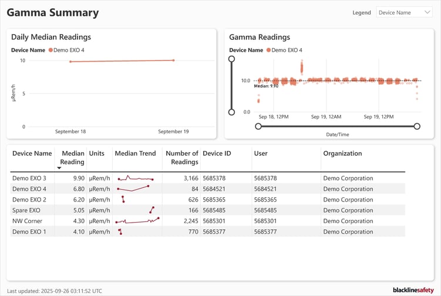Click the sort arrow under Median Reading
The height and width of the screenshot is (296, 441).
coord(59,168)
